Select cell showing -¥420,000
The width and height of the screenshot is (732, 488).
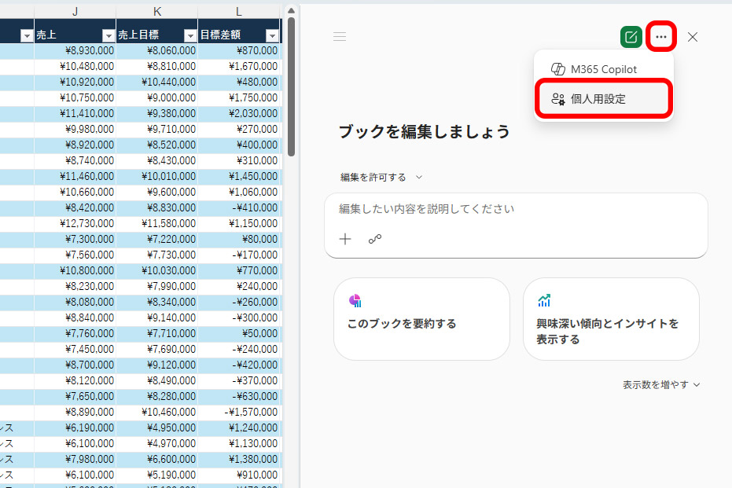tap(239, 365)
